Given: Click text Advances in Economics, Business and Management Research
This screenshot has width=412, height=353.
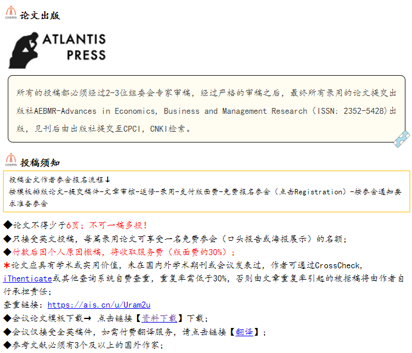Looking at the screenshot, I should (184, 111).
